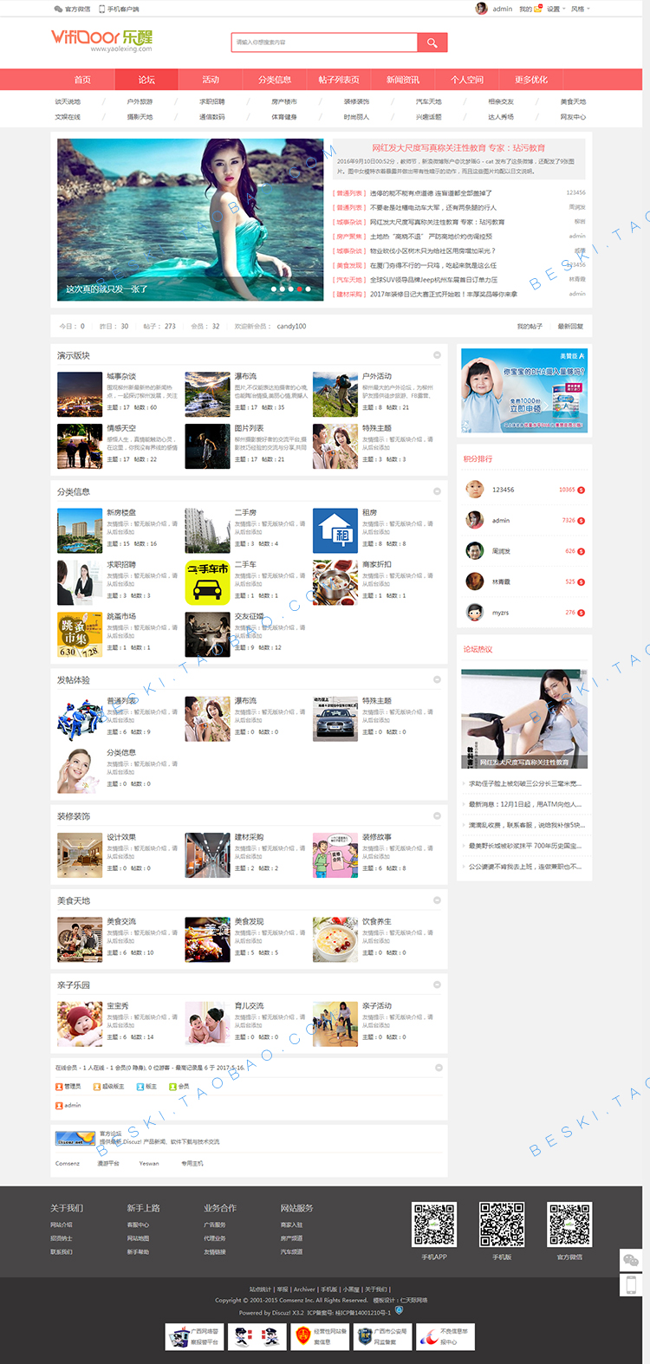
Task: Open the 户外旅游 sub-navigation link
Action: coord(140,102)
